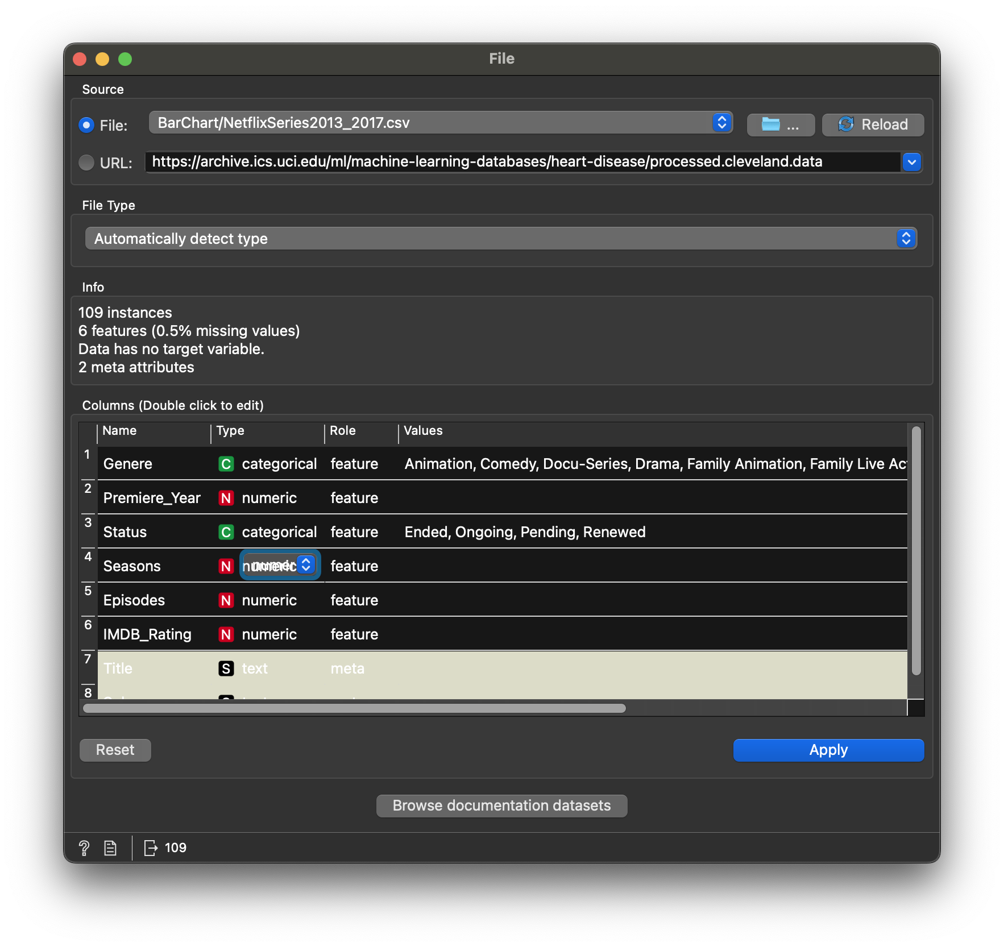Screen dimensions: 1004x947
Task: Click the help question mark icon
Action: (84, 848)
